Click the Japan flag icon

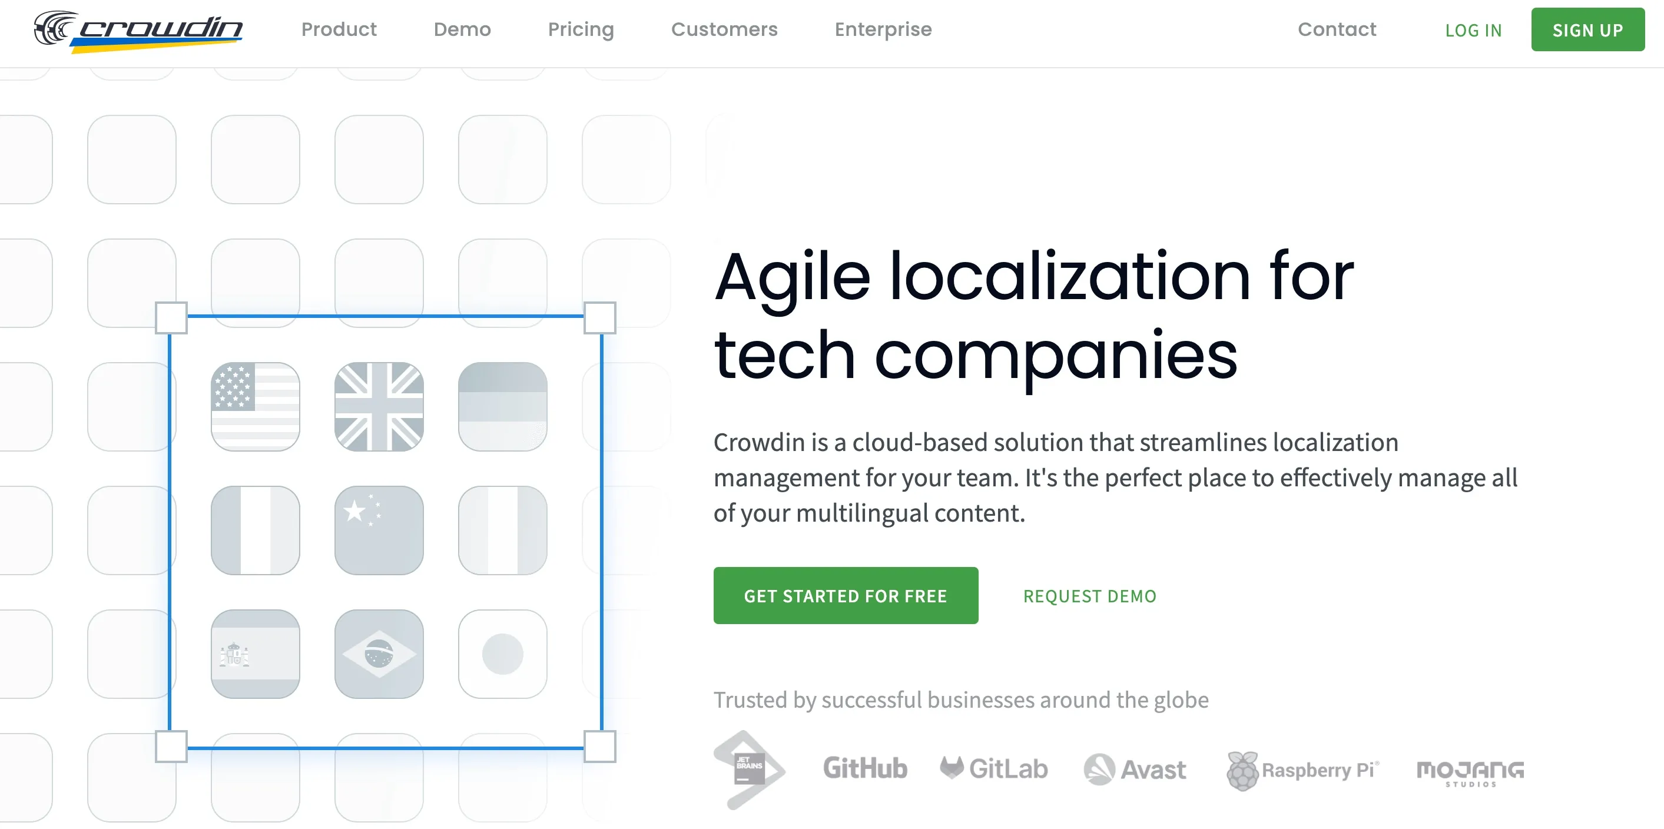point(503,654)
